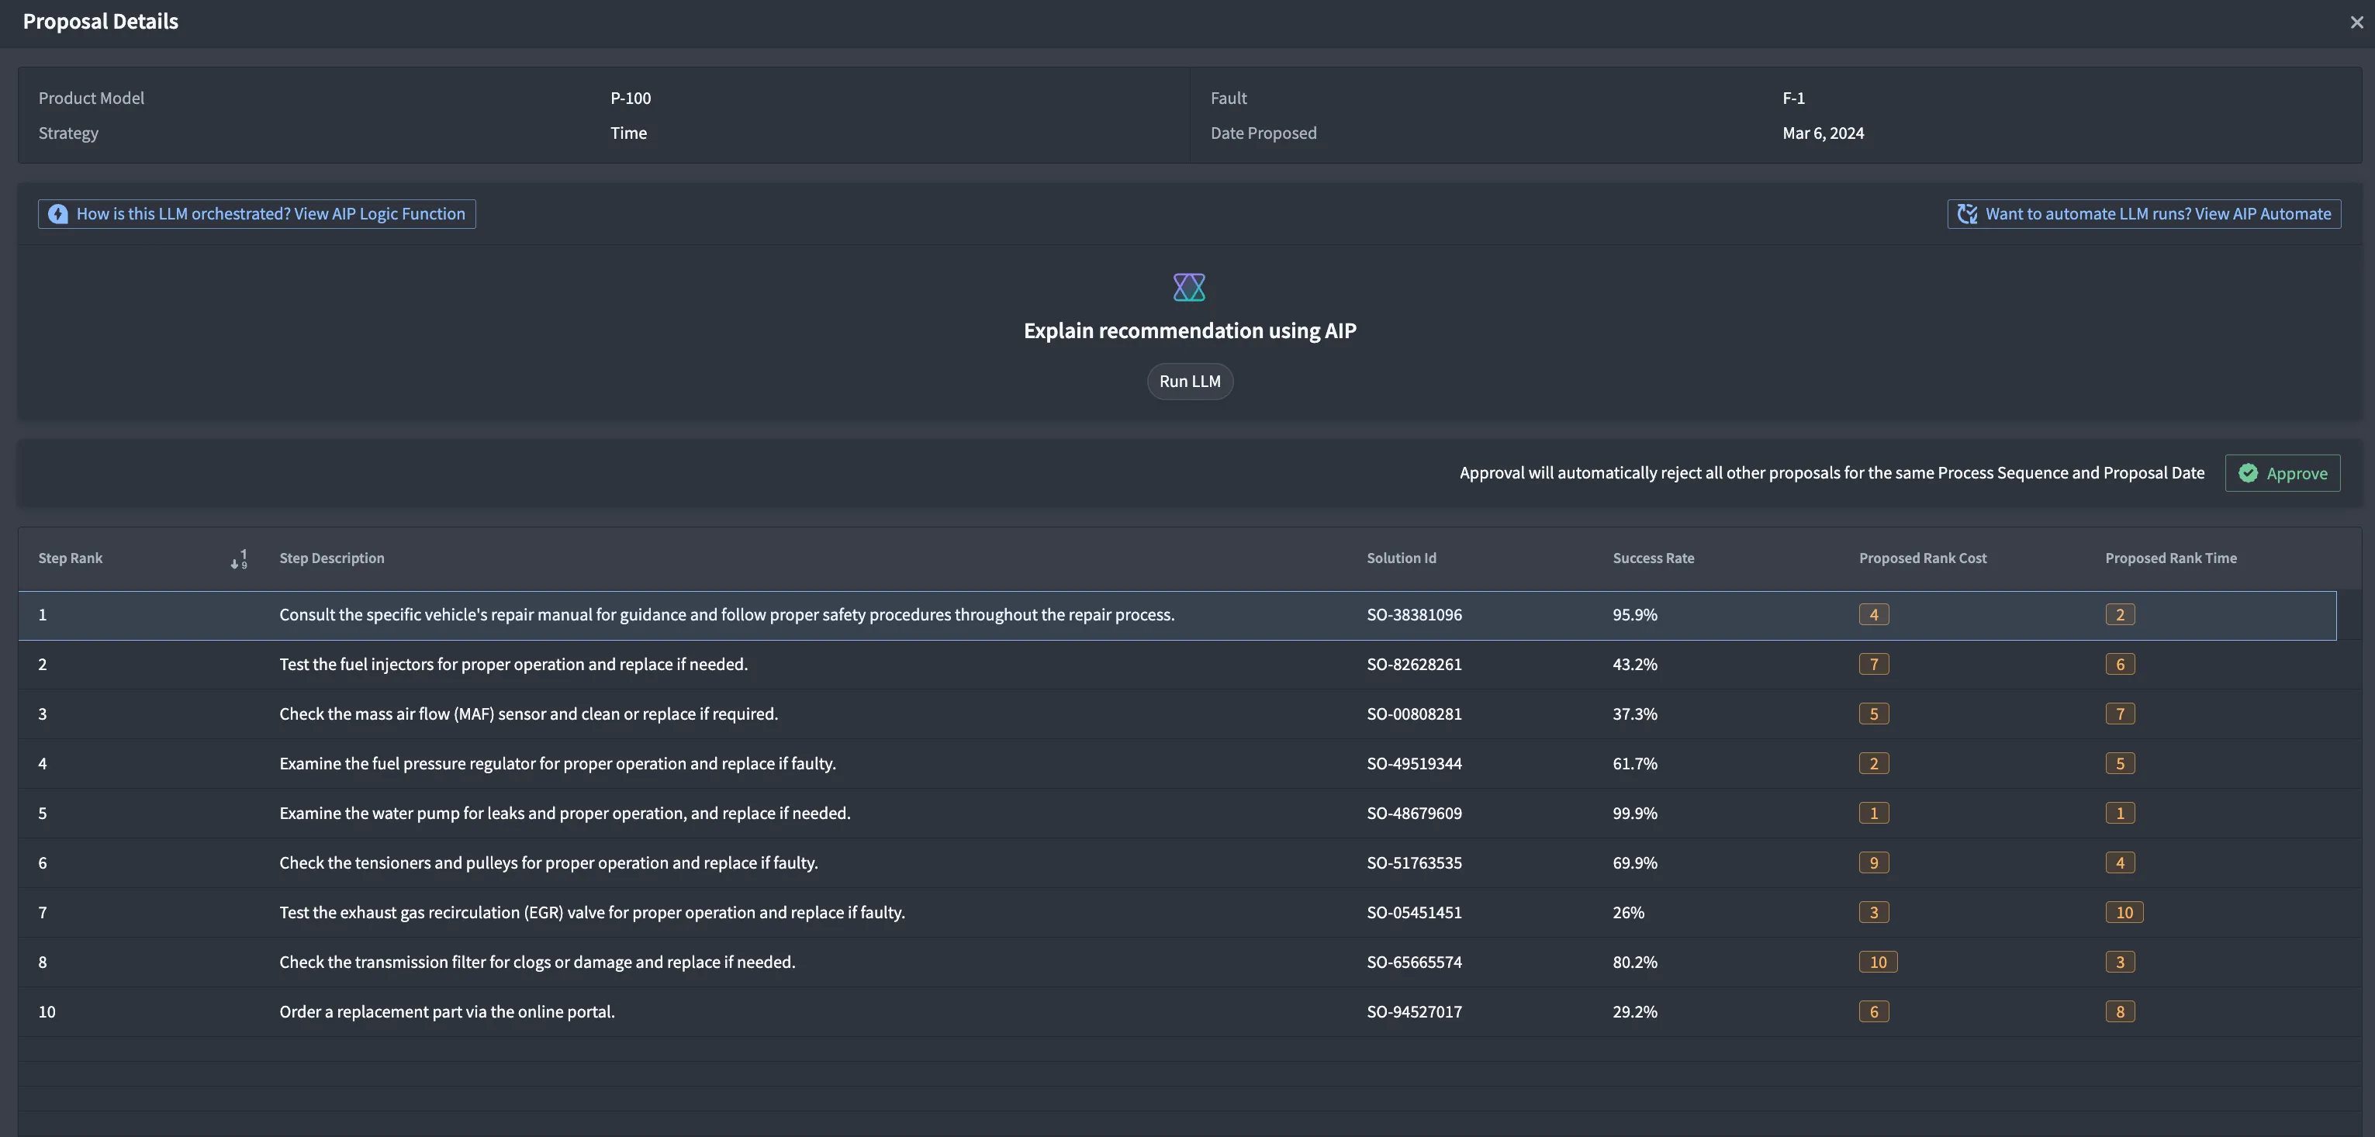This screenshot has height=1137, width=2375.
Task: Click rank cost badge 10 on transmission filter row
Action: pyautogui.click(x=1877, y=962)
